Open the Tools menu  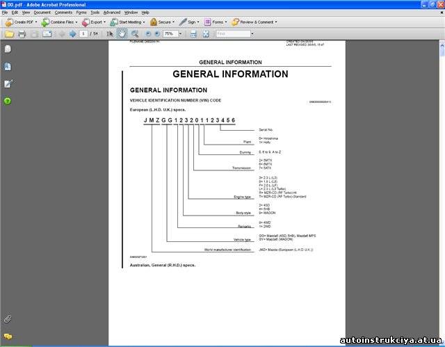pos(95,13)
